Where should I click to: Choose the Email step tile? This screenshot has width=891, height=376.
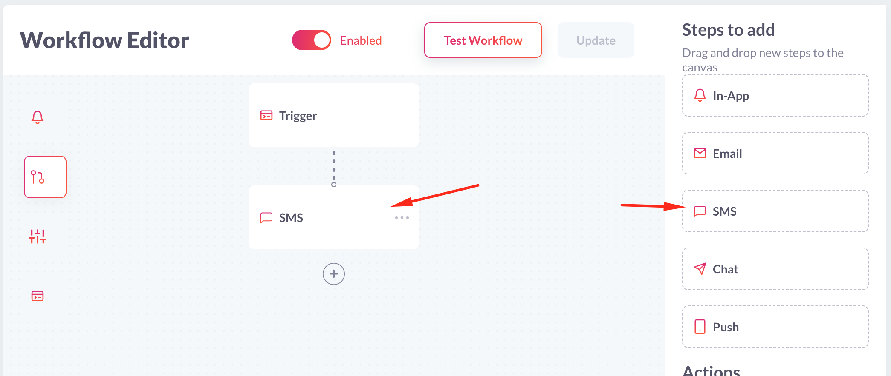point(775,153)
